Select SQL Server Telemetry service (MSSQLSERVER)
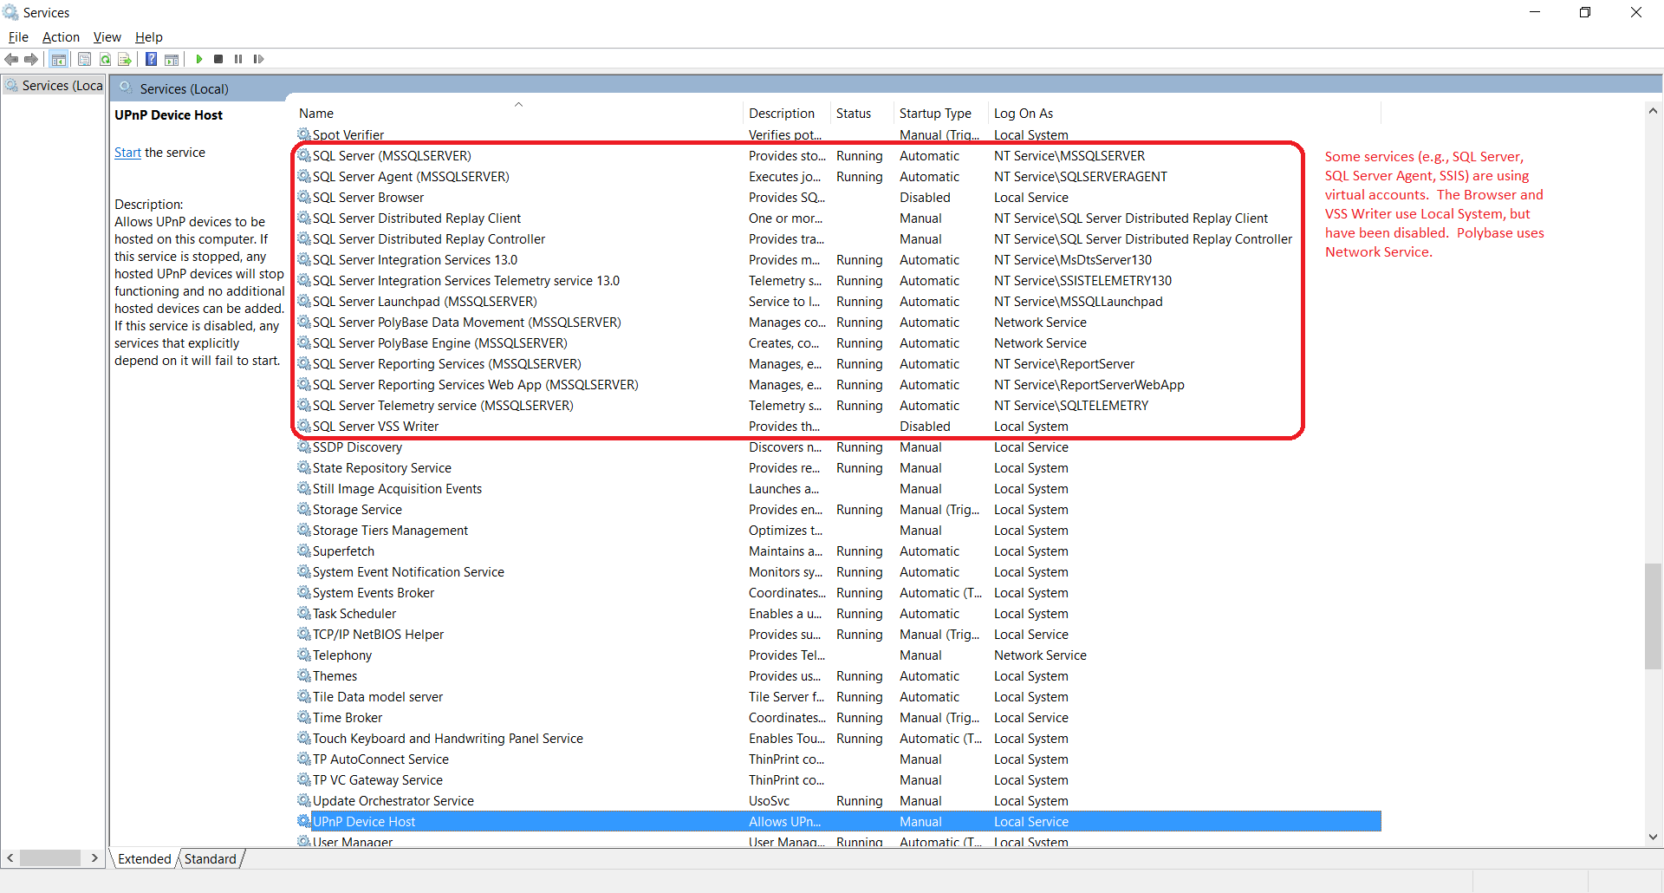This screenshot has height=893, width=1664. (x=838, y=406)
